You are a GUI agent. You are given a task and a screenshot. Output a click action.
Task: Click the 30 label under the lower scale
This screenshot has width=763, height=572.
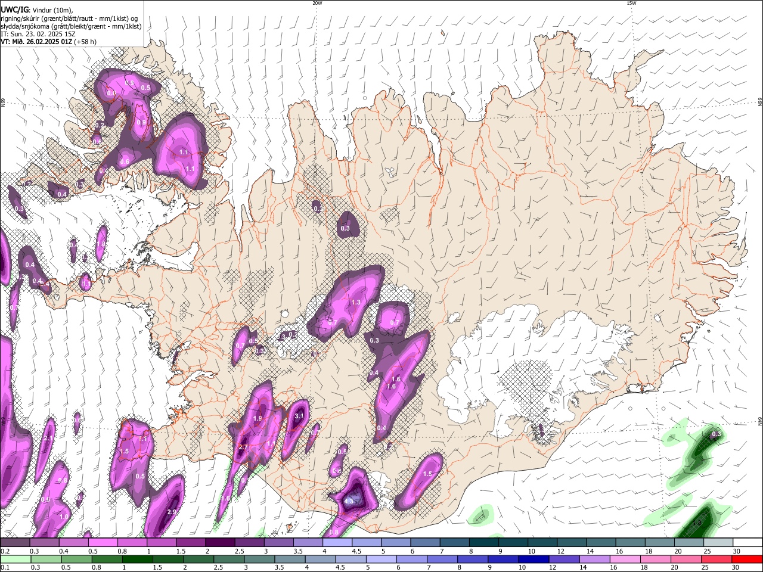[x=736, y=568]
